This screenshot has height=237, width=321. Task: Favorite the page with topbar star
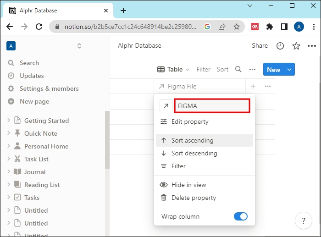[x=296, y=46]
